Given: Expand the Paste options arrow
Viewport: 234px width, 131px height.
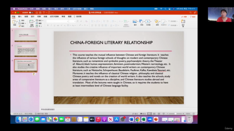Looking at the screenshot, I should [17, 22].
